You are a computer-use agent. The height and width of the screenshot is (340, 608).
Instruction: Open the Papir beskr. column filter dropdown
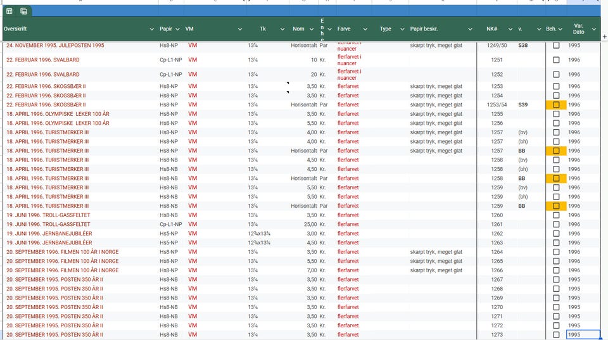470,30
